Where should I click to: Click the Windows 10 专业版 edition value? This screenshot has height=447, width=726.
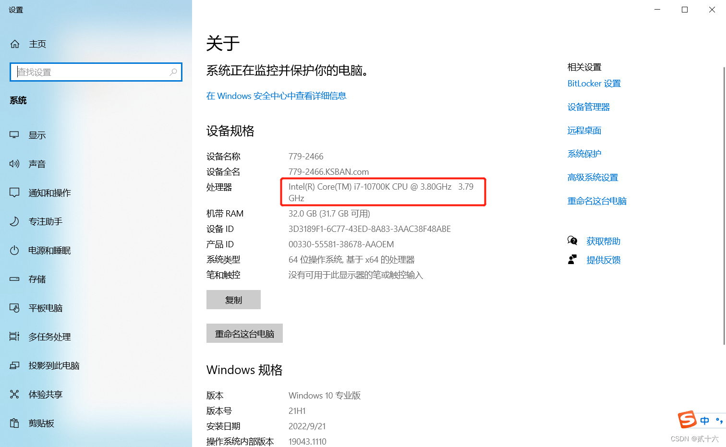point(325,396)
